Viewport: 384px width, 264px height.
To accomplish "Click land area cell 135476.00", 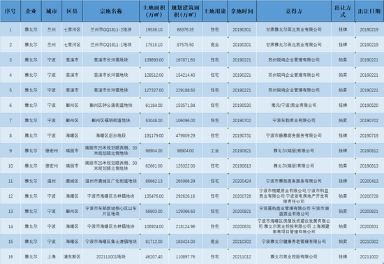I will coord(154,196).
